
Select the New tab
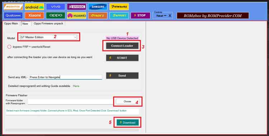point(25,24)
